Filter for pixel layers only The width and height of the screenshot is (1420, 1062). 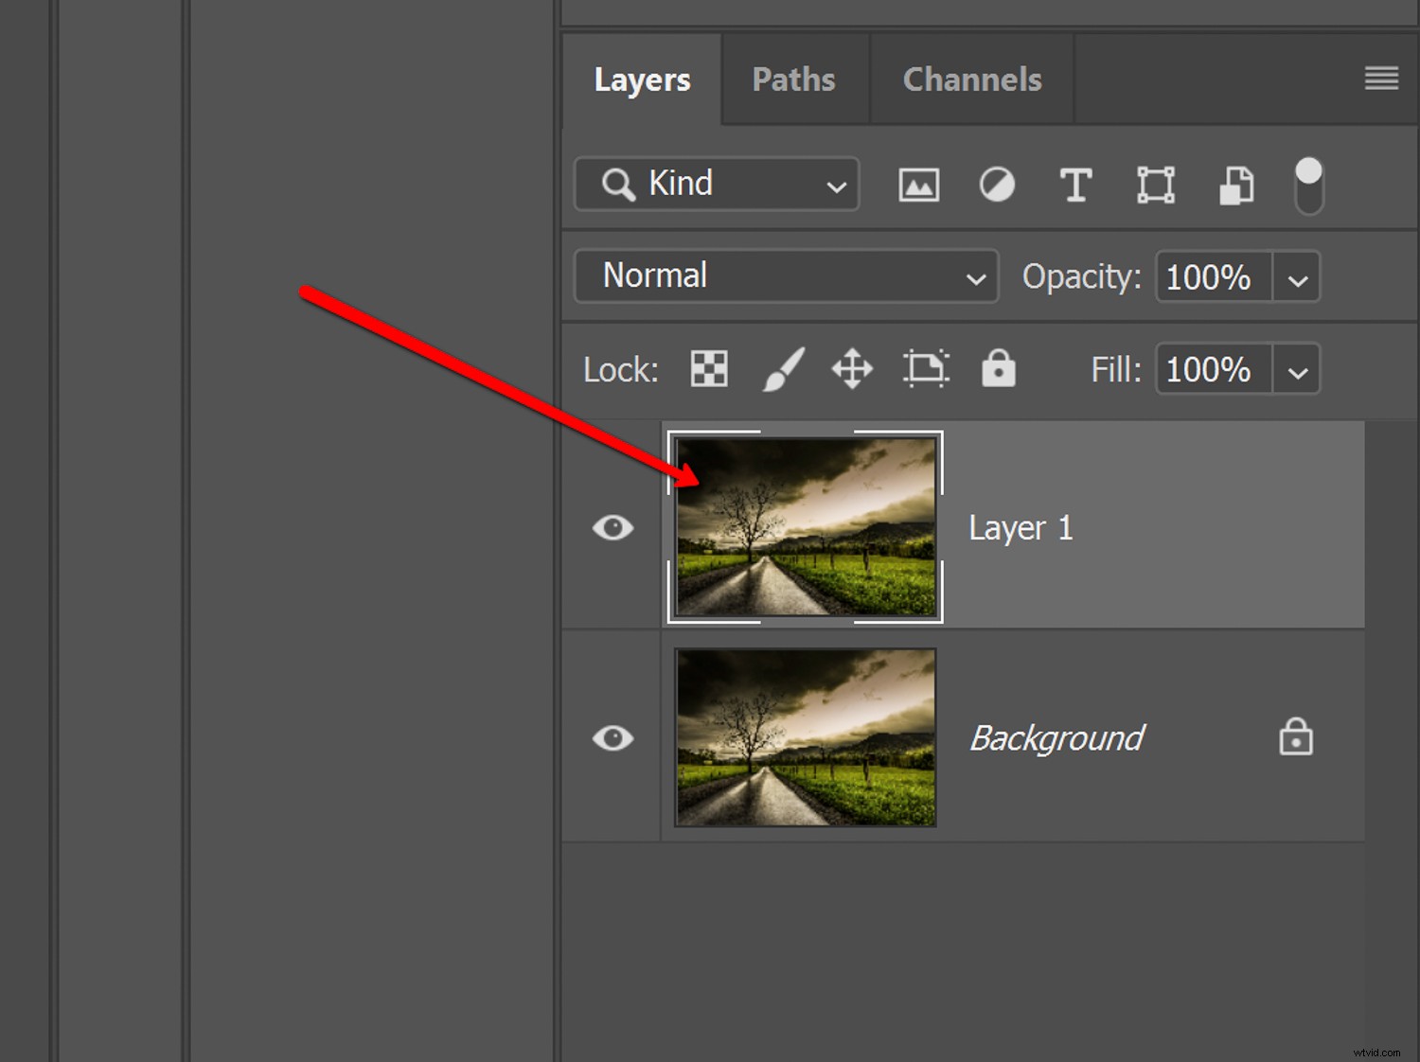click(916, 185)
